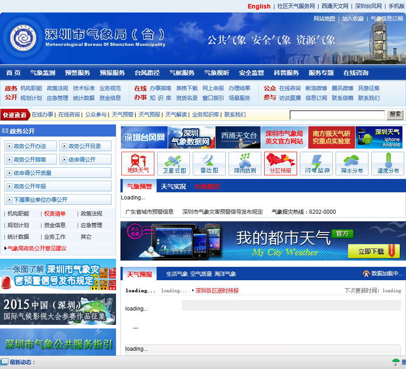This screenshot has height=369, width=406.
Task: Click the 卫星云图 satellite cloud icon
Action: pyautogui.click(x=174, y=163)
